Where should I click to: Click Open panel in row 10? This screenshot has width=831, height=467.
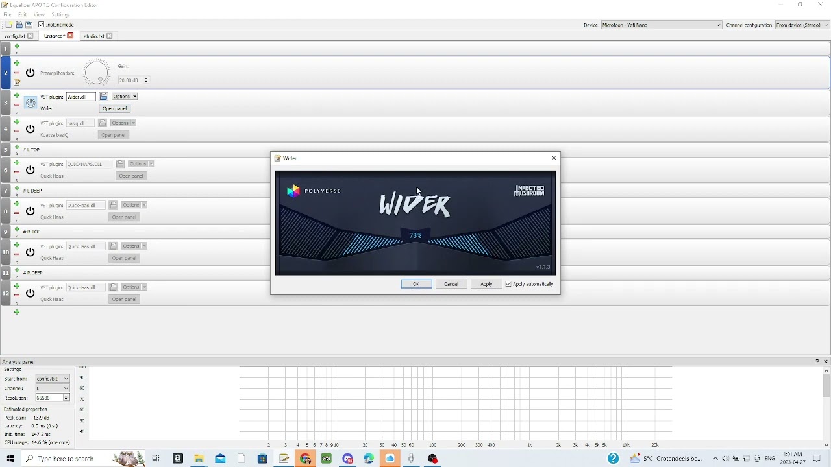tap(124, 258)
